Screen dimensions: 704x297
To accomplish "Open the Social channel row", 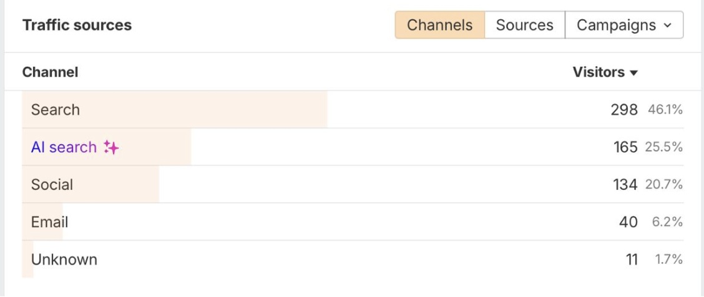I will [x=52, y=185].
